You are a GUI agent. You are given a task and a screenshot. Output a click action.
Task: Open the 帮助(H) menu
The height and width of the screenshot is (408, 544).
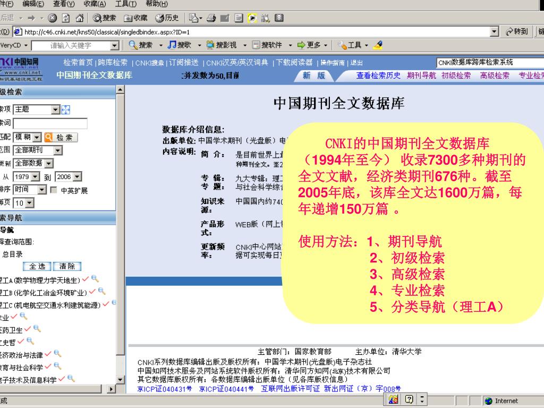[157, 4]
